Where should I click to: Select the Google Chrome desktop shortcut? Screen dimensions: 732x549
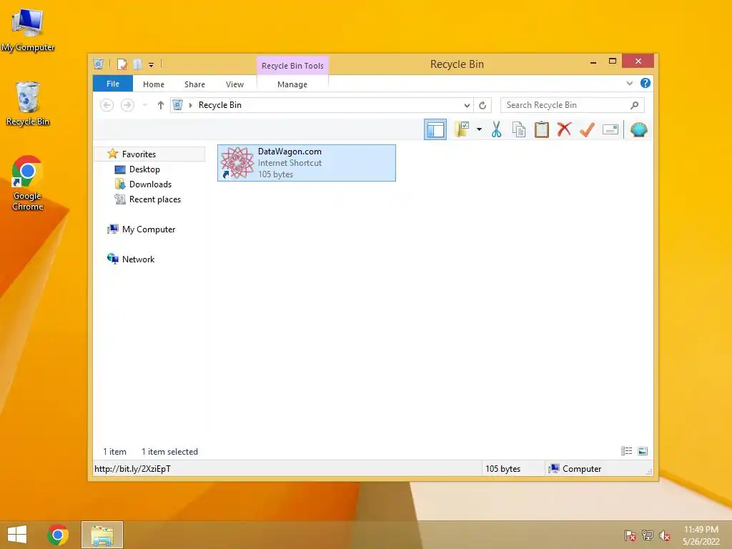pyautogui.click(x=28, y=183)
